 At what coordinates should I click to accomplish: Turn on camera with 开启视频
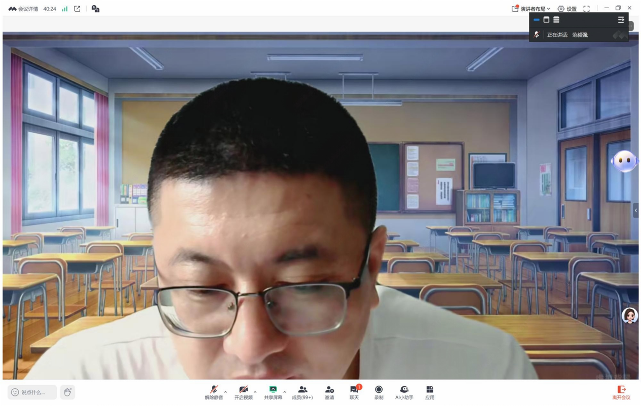[243, 392]
